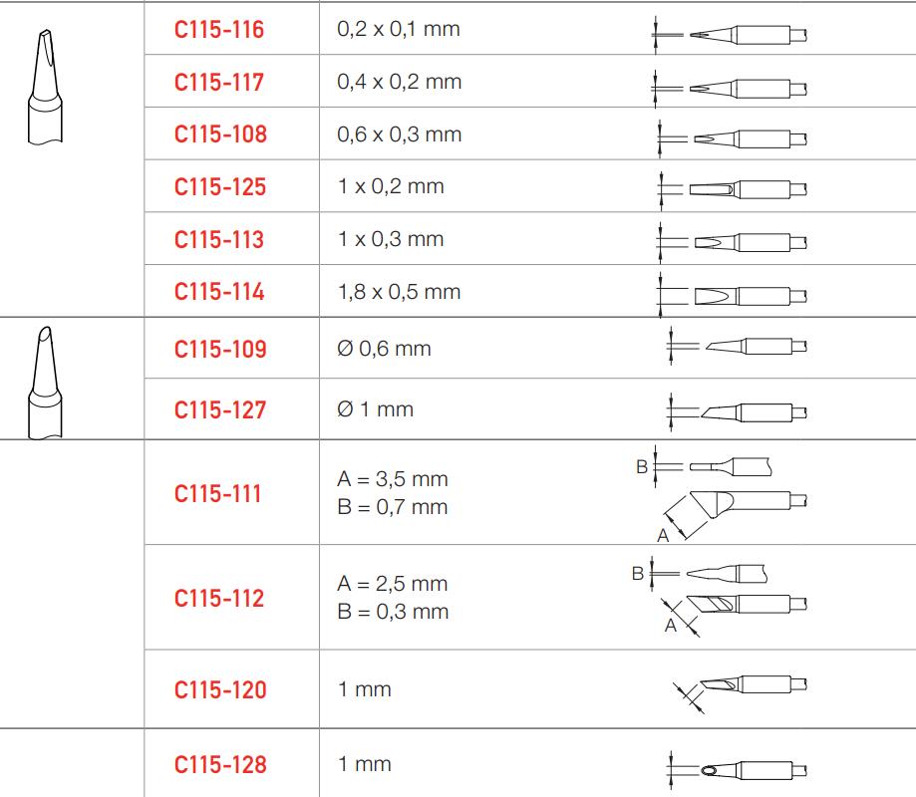Click the C115-128 spoon tip diagram

pos(738,769)
